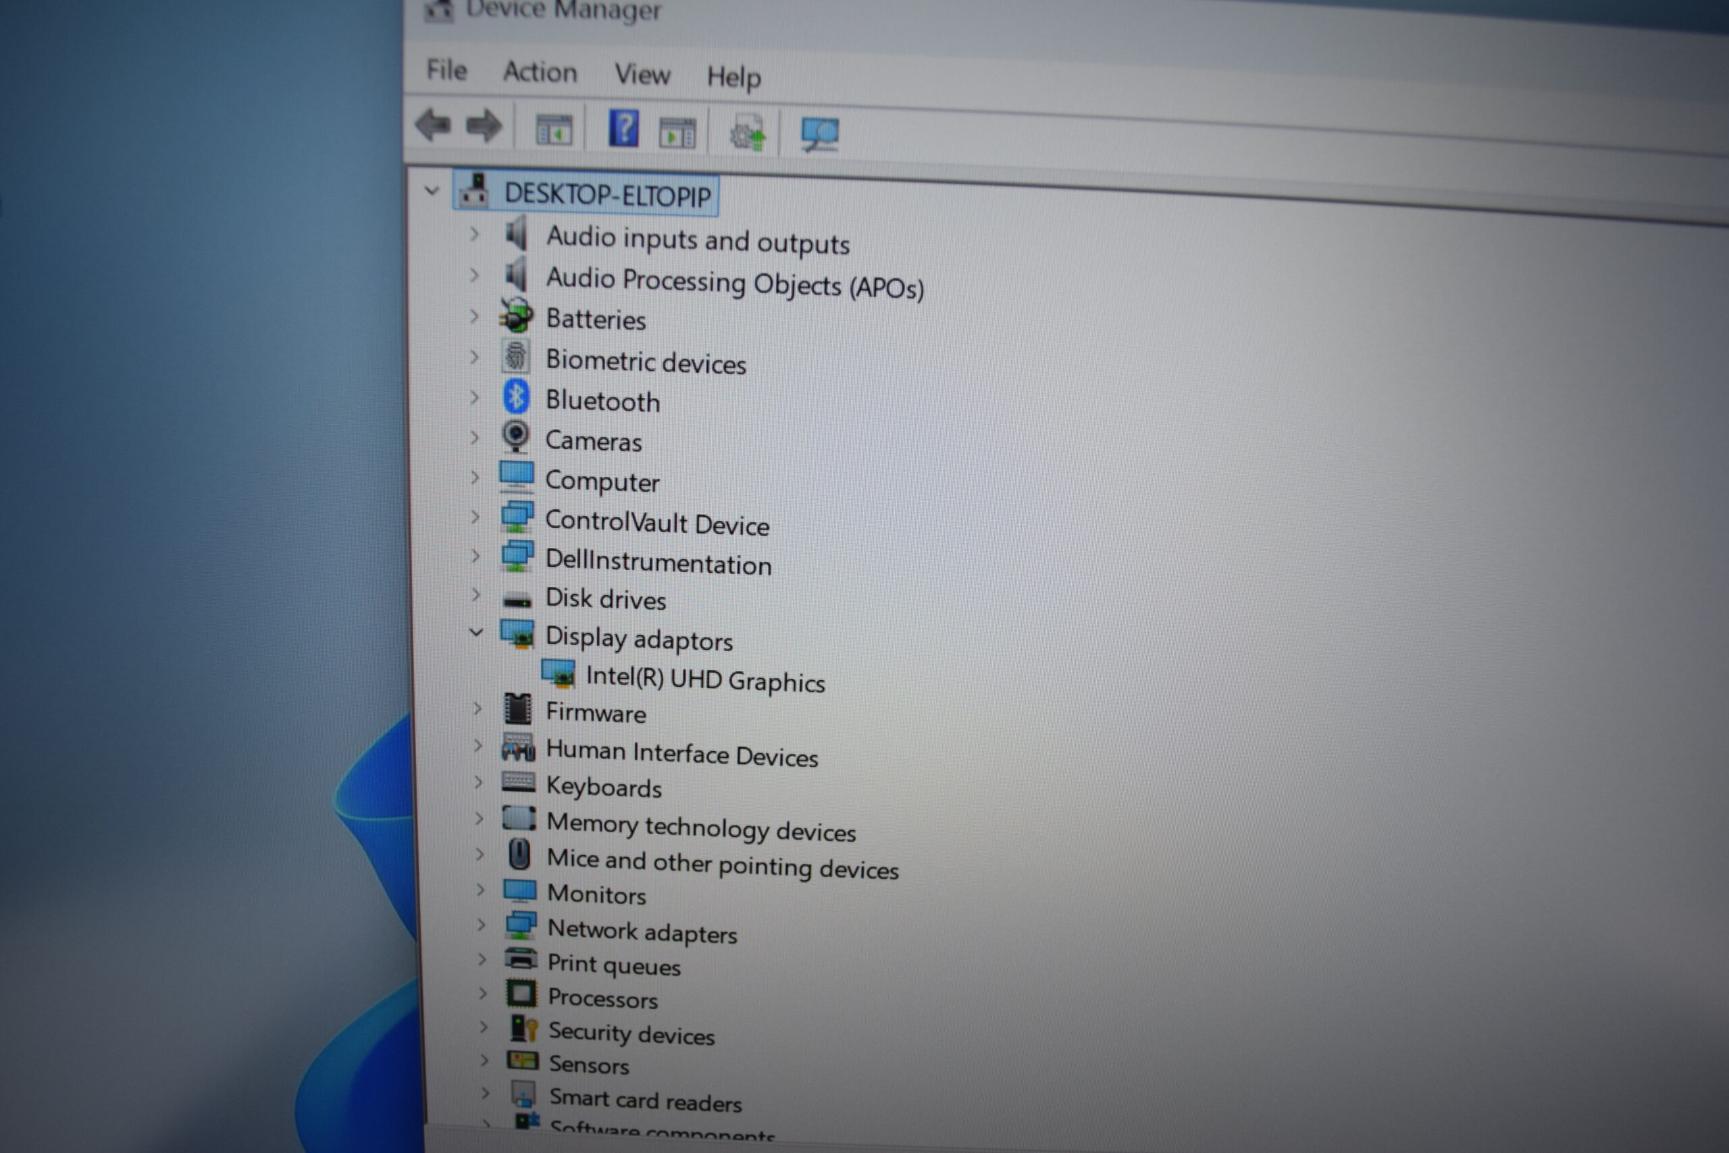Click the DESKTOP-ELTOPIP computer icon
The width and height of the screenshot is (1729, 1153).
tap(474, 190)
